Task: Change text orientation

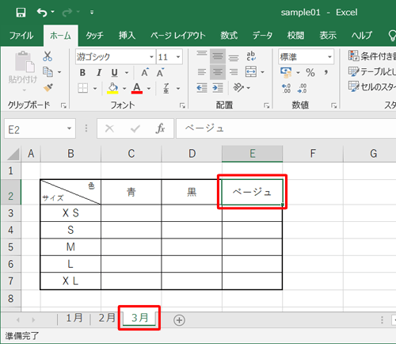Action: pyautogui.click(x=238, y=87)
